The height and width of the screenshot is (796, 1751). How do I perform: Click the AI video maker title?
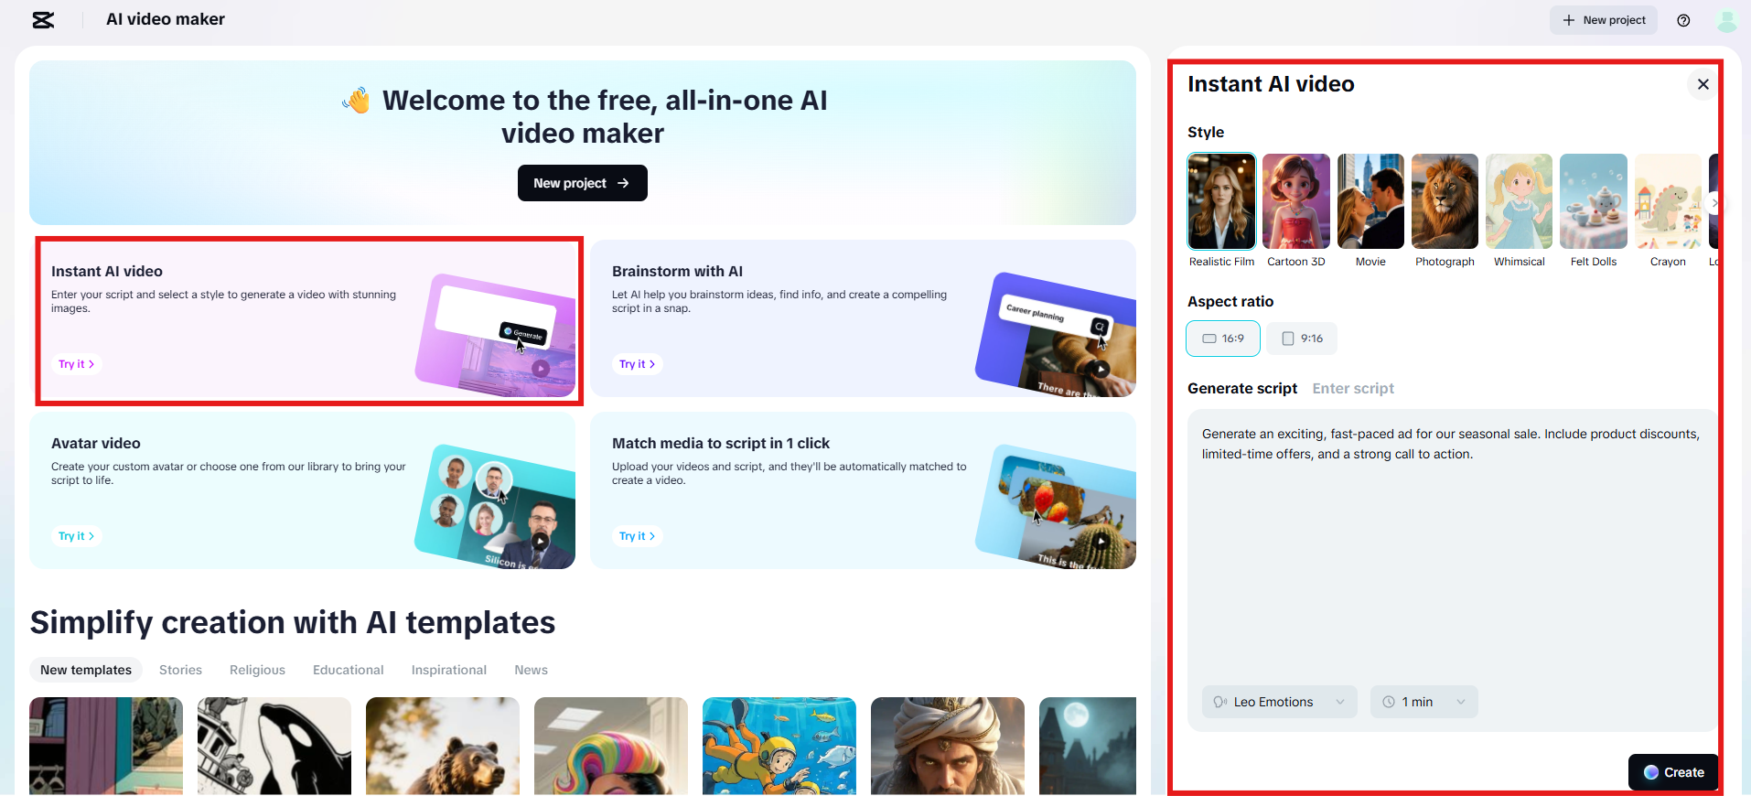[x=166, y=19]
